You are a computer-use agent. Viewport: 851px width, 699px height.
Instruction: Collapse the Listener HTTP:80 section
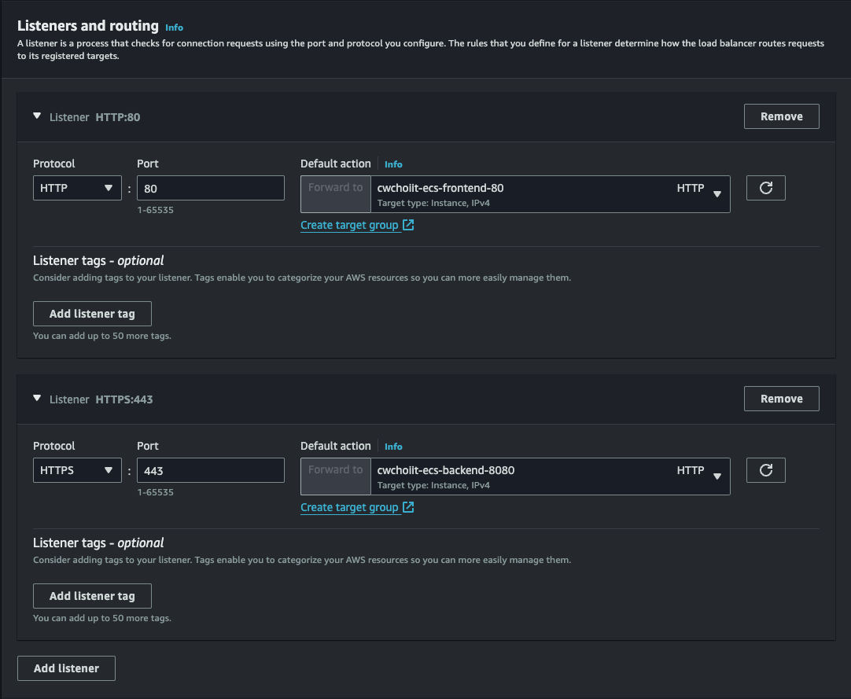pyautogui.click(x=37, y=116)
